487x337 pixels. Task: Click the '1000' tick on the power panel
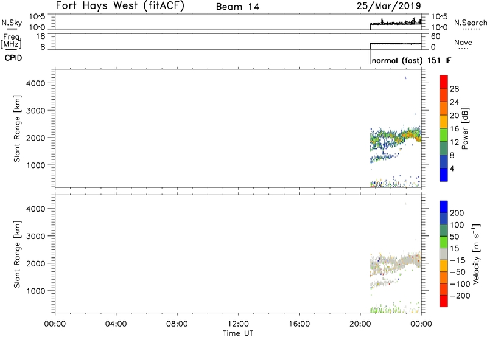pyautogui.click(x=36, y=165)
